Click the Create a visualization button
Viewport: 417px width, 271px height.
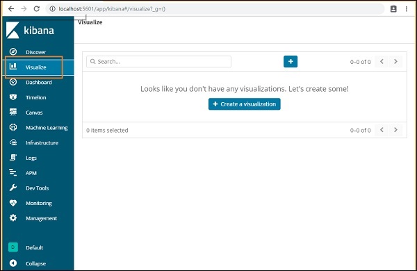tap(244, 104)
